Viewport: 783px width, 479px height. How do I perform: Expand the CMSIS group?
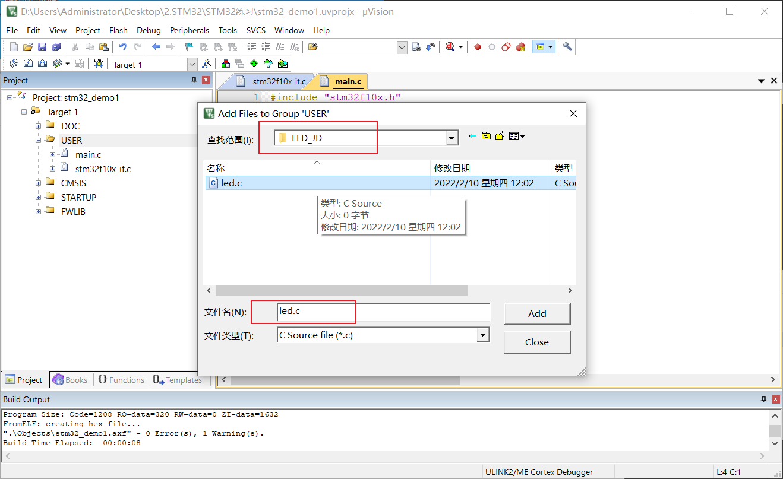pos(39,183)
